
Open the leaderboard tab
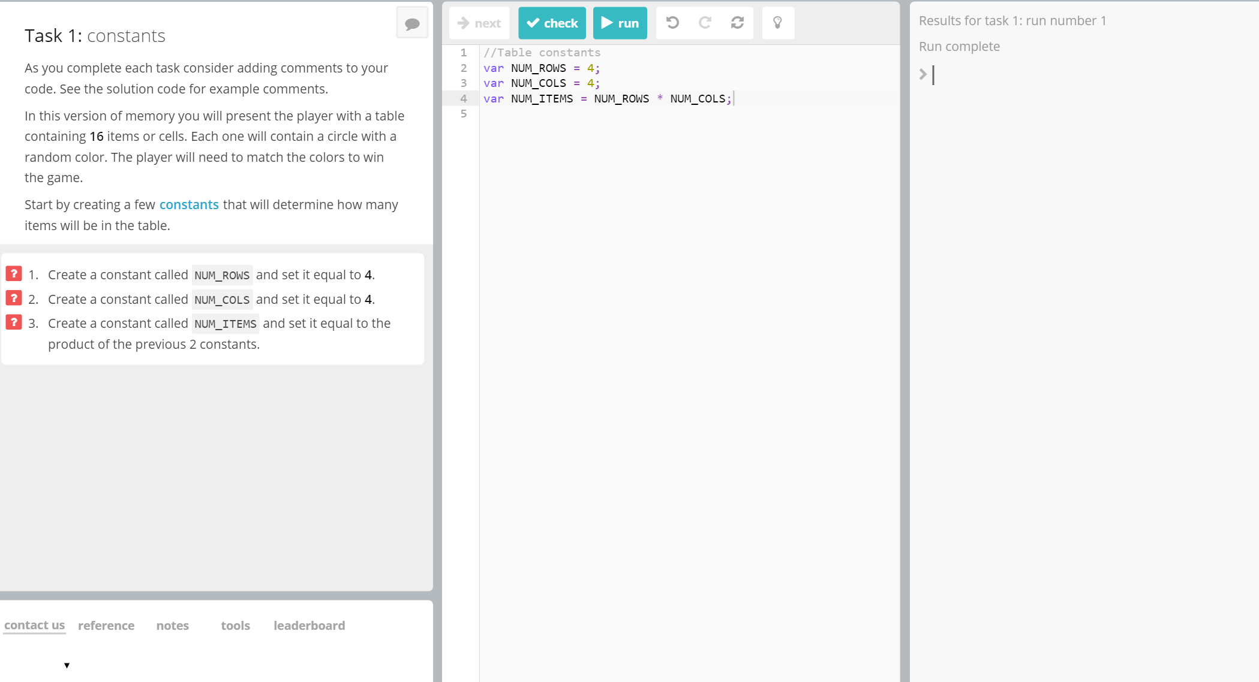[309, 626]
